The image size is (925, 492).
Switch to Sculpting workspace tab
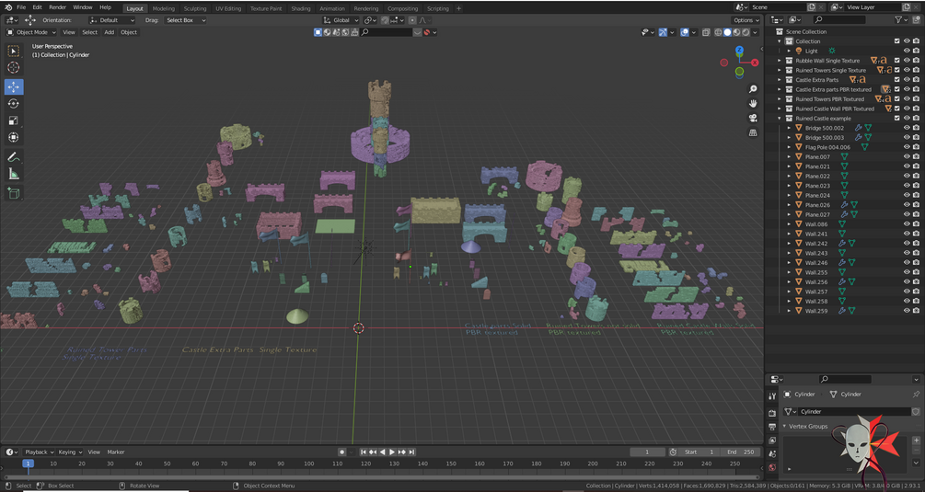click(x=195, y=9)
